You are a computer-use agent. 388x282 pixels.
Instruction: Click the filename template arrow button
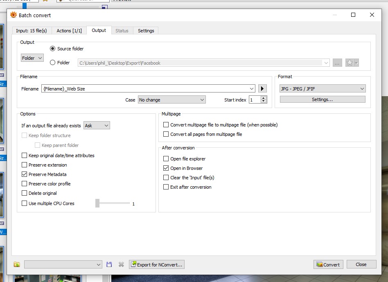tap(262, 88)
